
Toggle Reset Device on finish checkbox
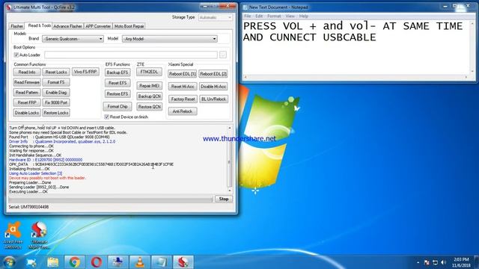pyautogui.click(x=106, y=117)
